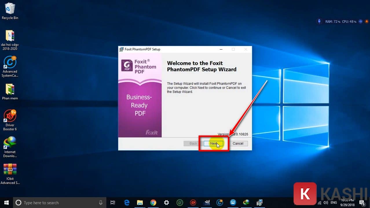Click the Windows Start button

pos(6,203)
